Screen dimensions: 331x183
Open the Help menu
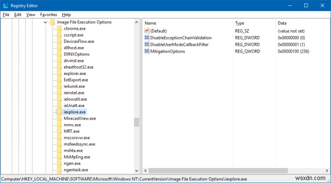coord(66,15)
